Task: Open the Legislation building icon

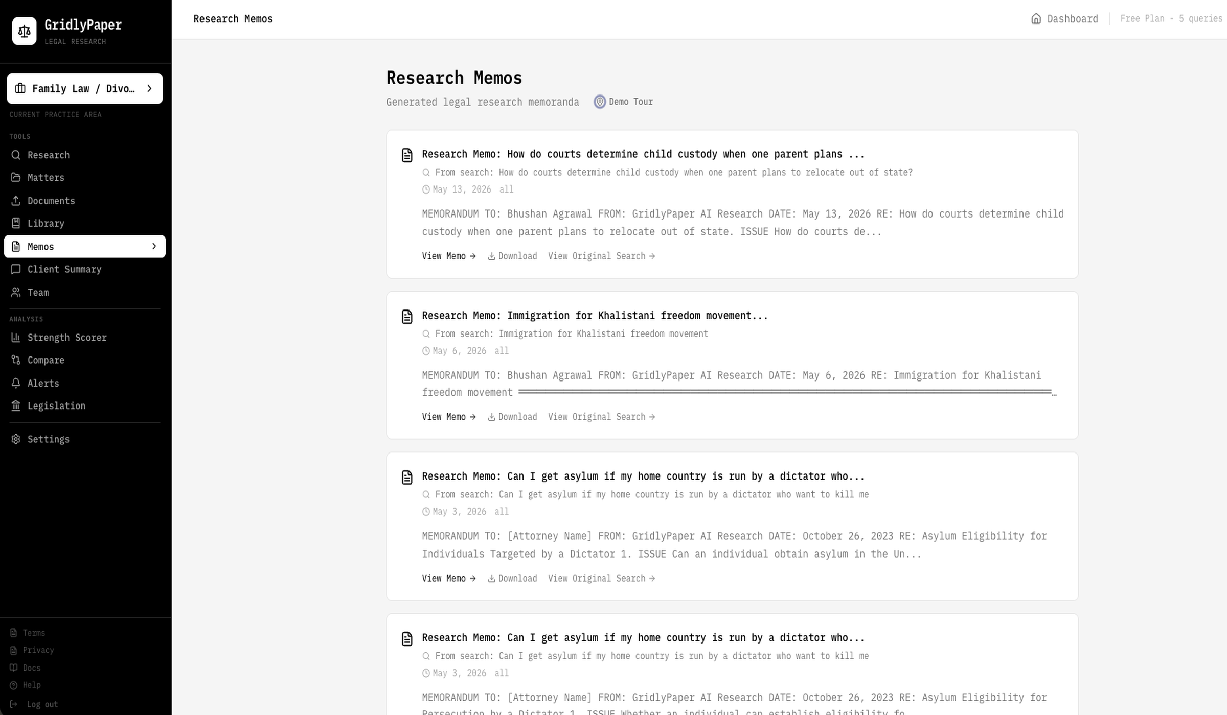Action: pos(16,406)
